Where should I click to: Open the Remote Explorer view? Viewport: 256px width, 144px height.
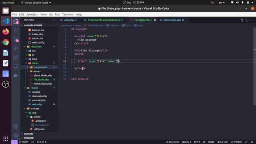16,66
